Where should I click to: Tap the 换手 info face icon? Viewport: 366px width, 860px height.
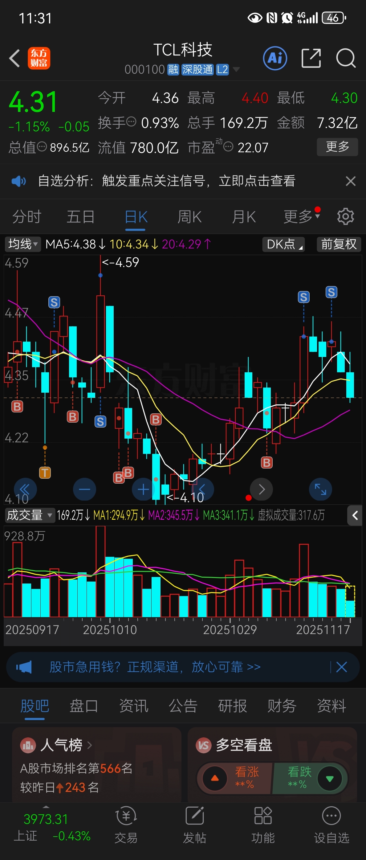132,121
